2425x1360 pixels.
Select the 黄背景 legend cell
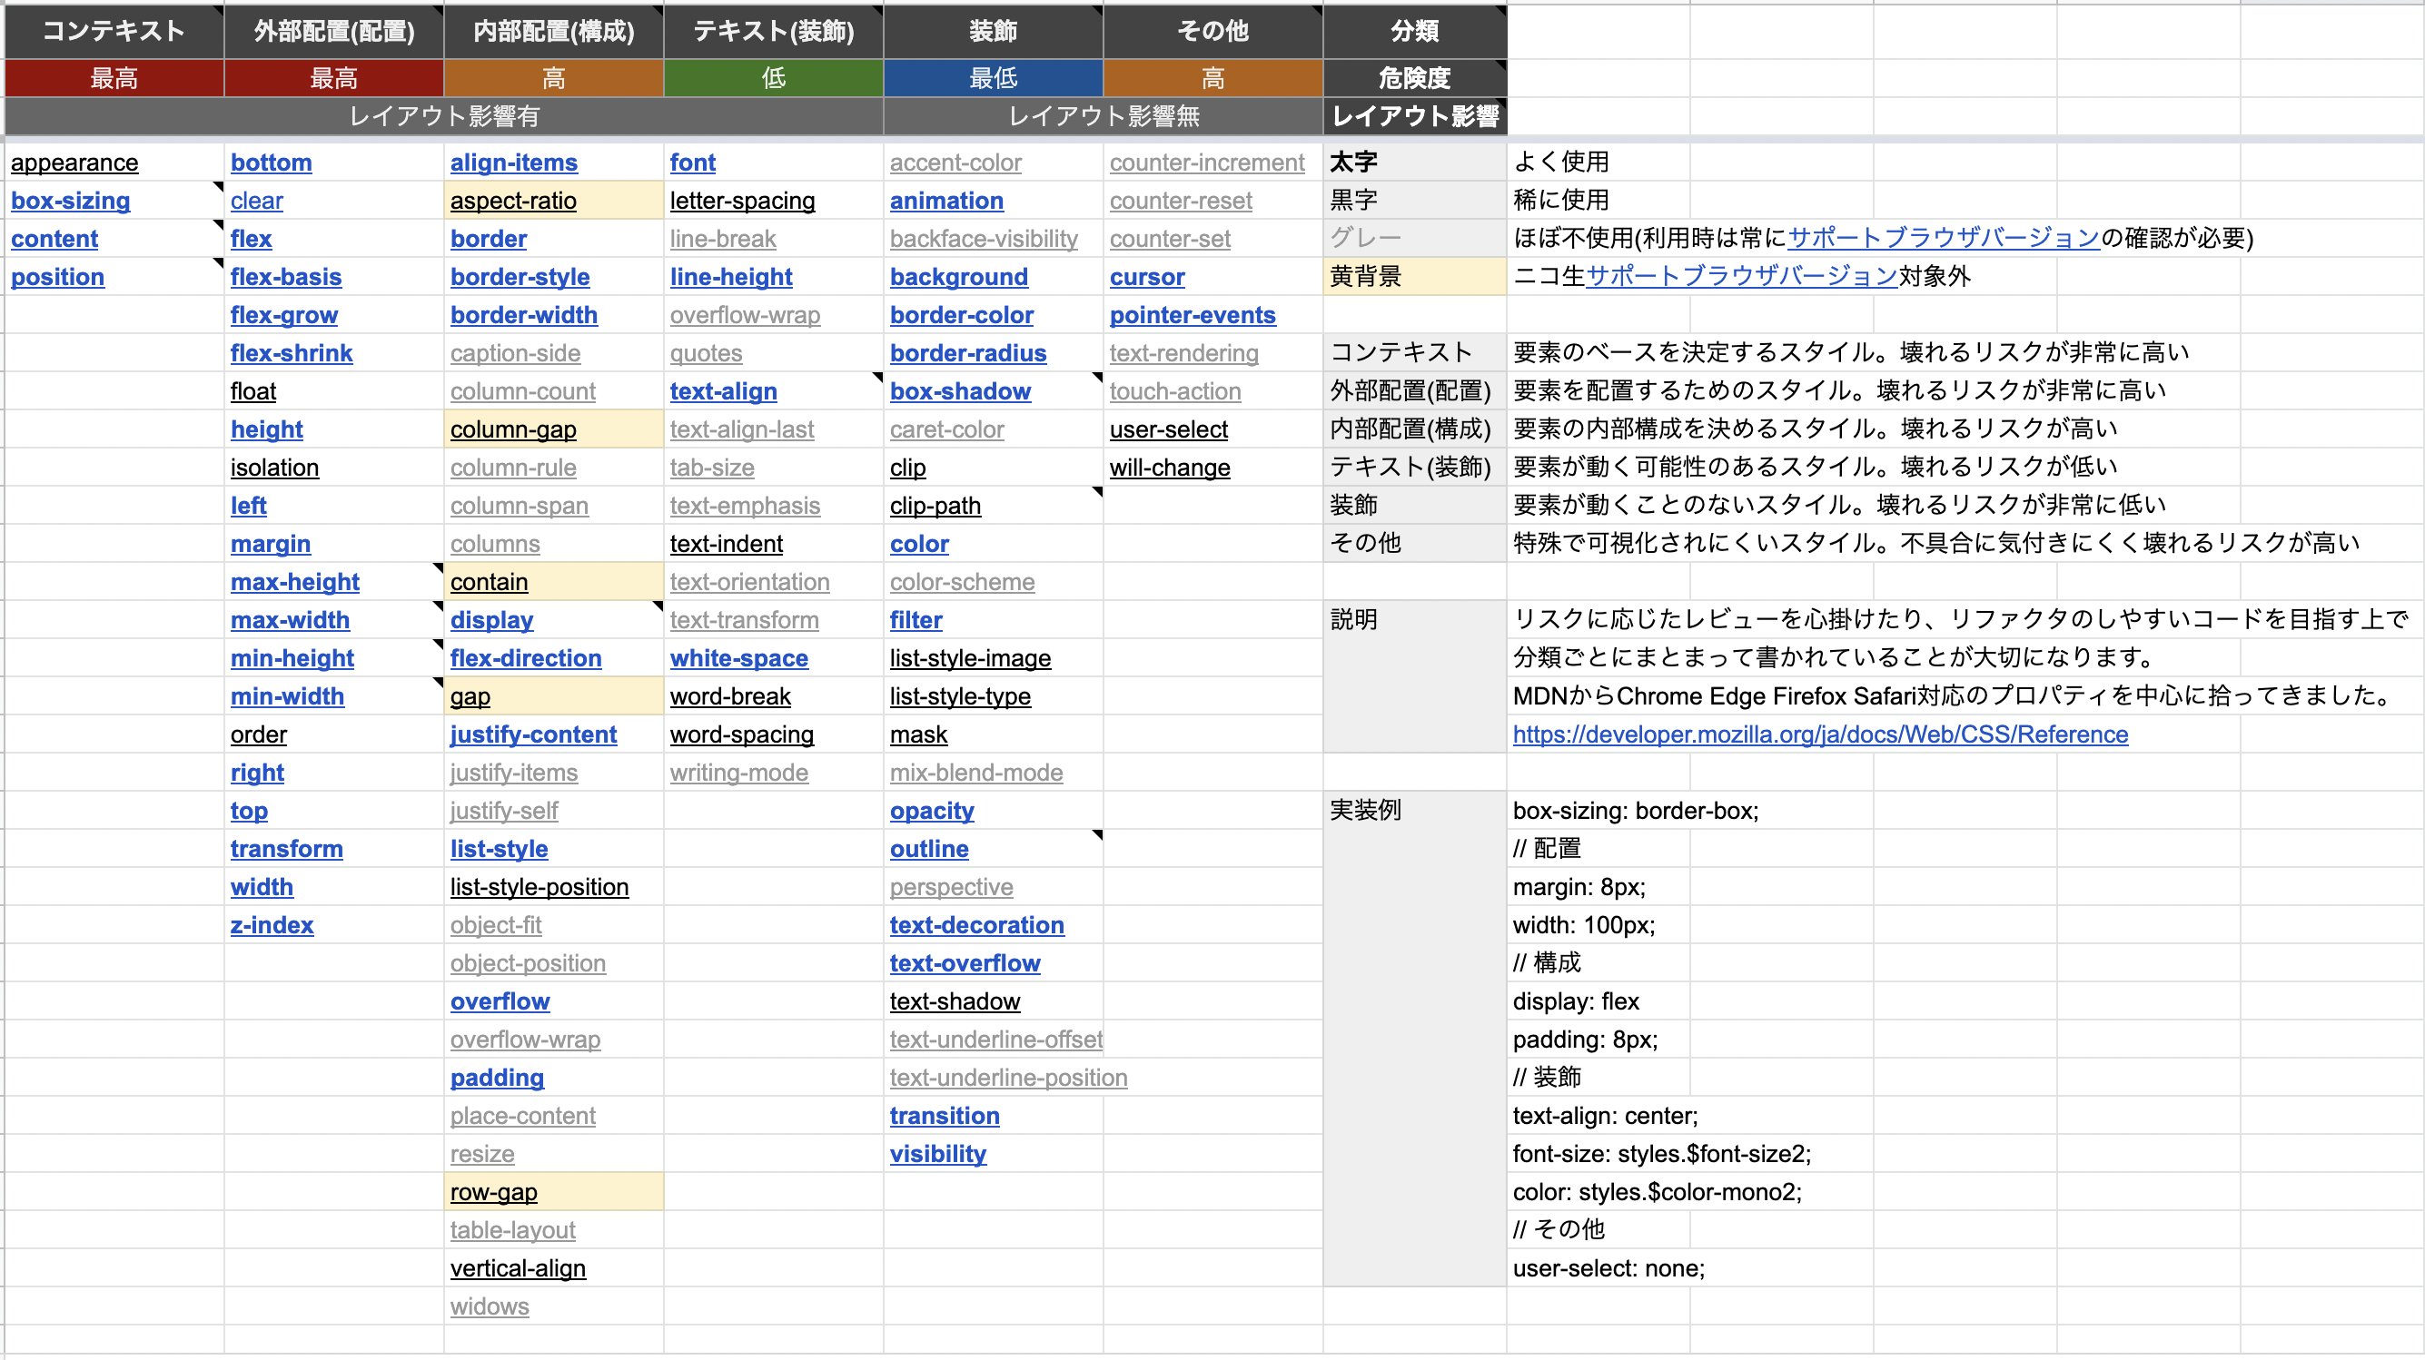click(1414, 277)
